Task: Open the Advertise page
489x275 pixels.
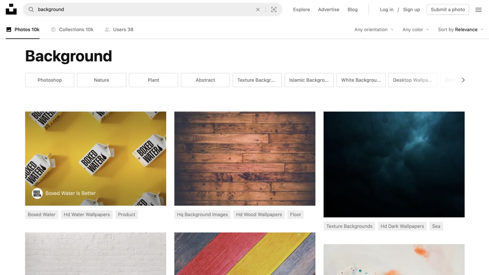Action: 329,10
